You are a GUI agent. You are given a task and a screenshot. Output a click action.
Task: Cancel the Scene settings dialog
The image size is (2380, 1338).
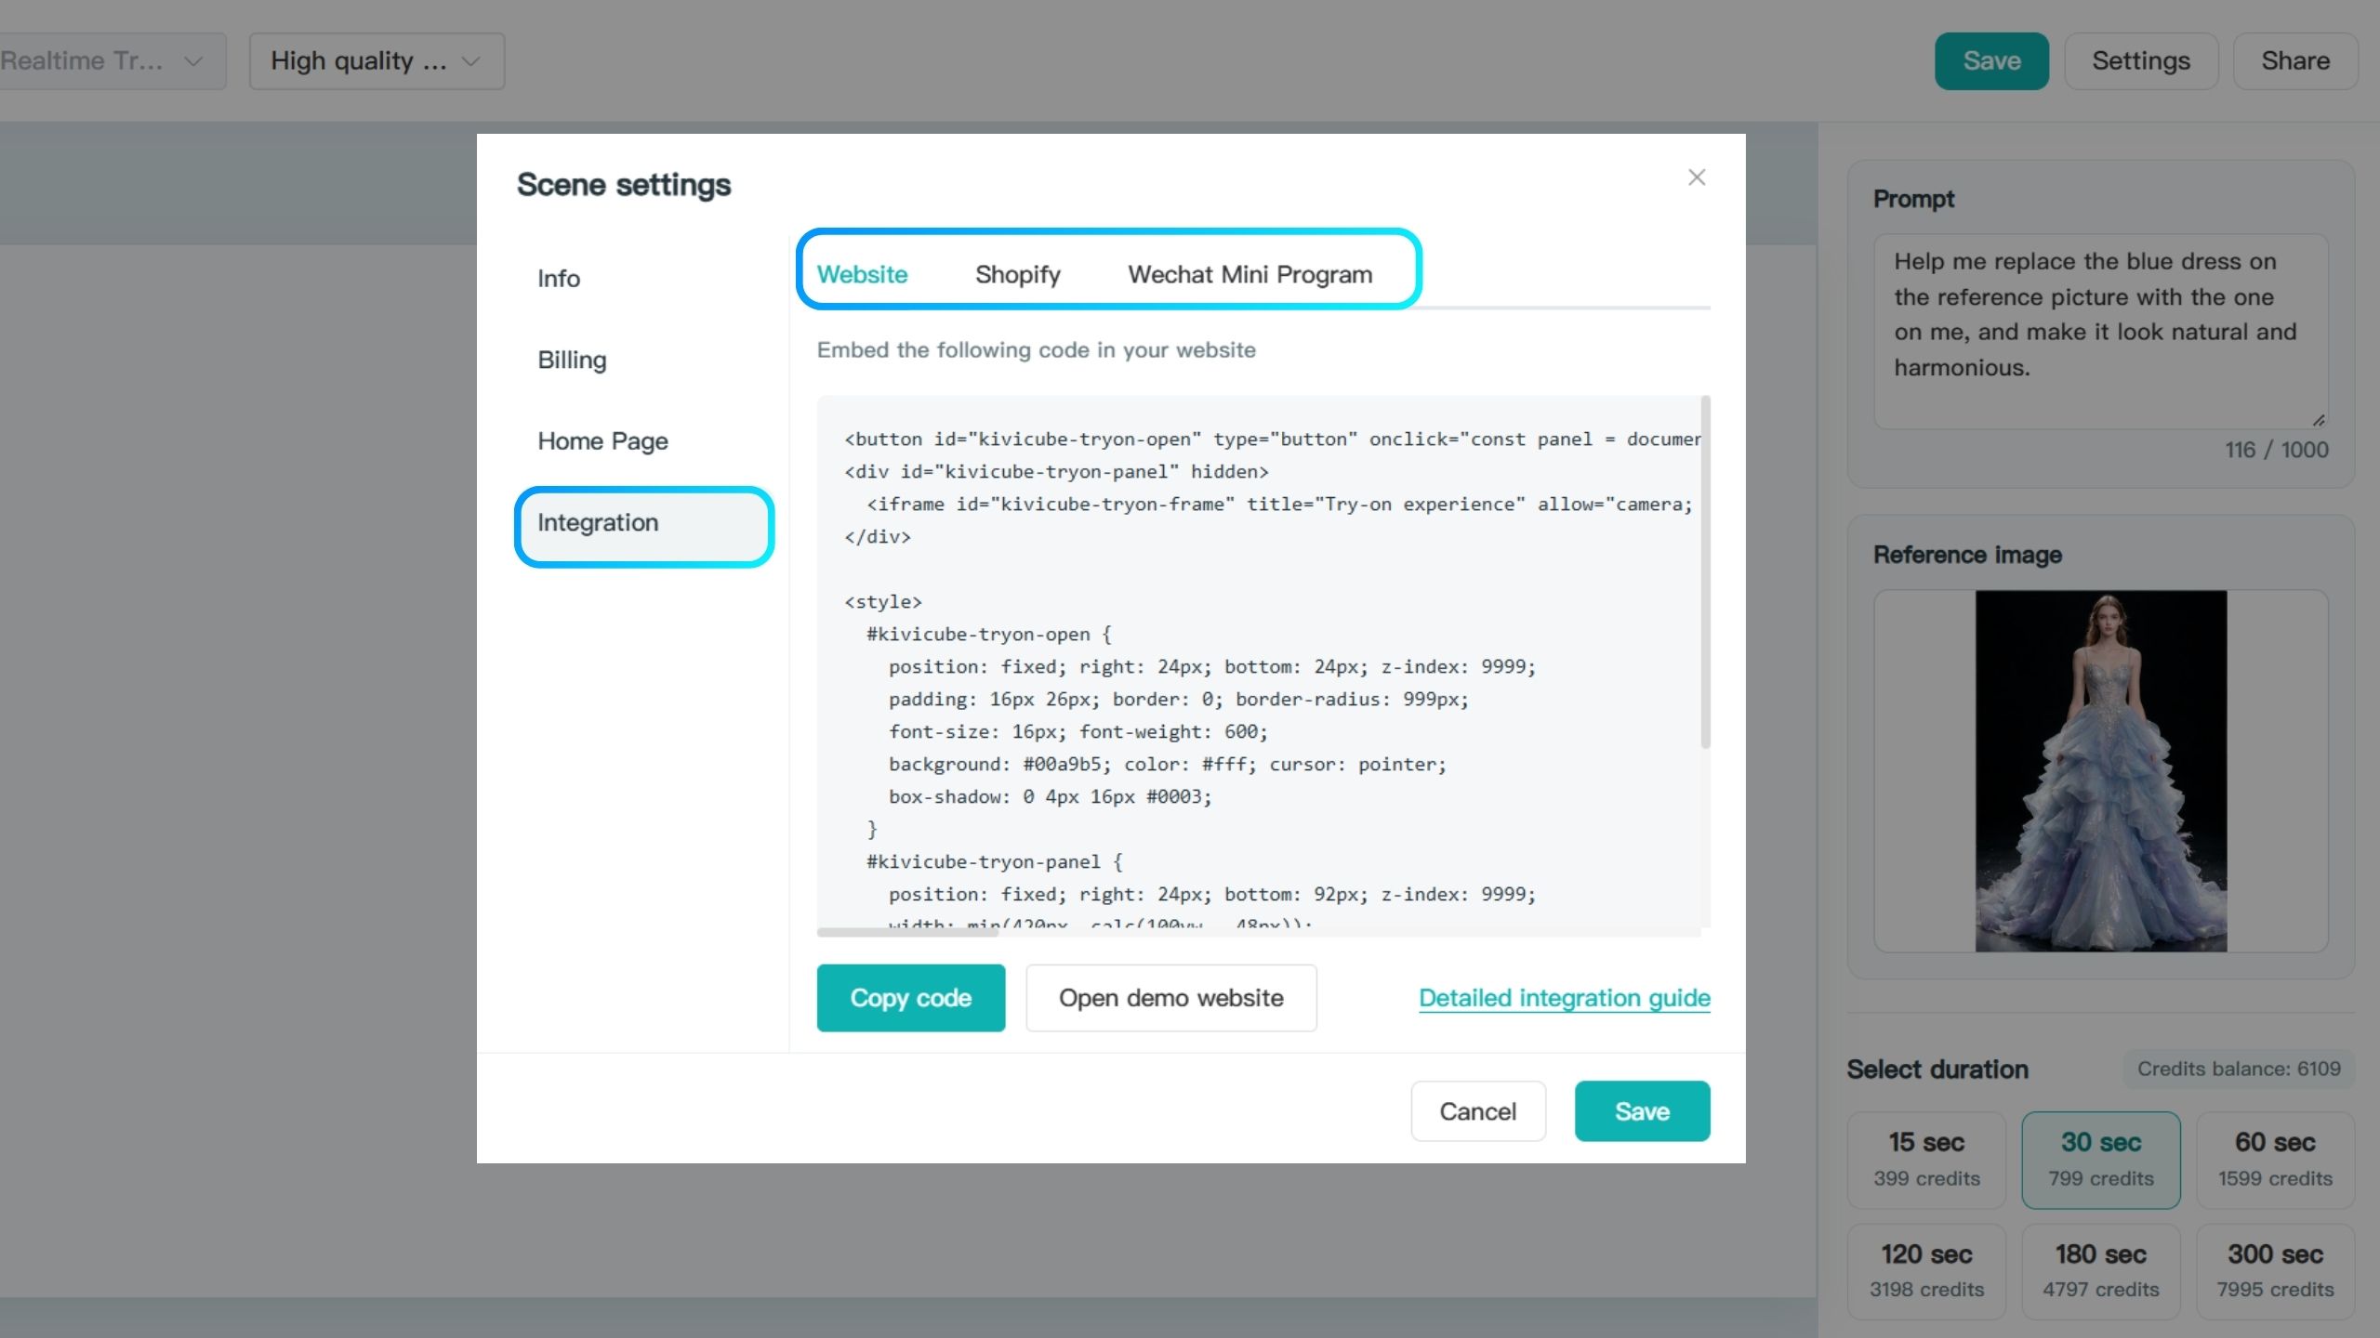click(1478, 1111)
